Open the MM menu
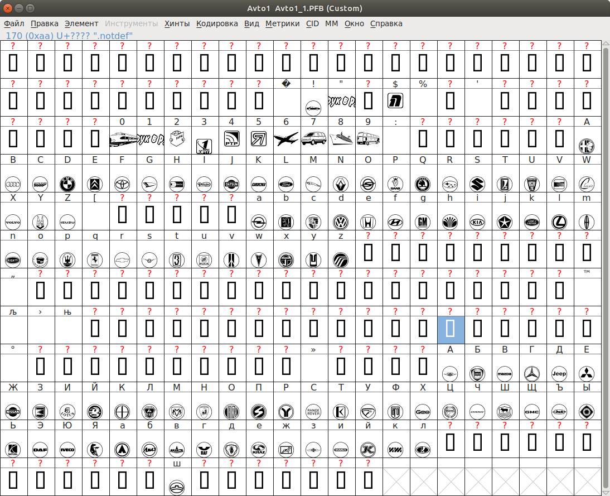The image size is (610, 496). click(x=331, y=23)
